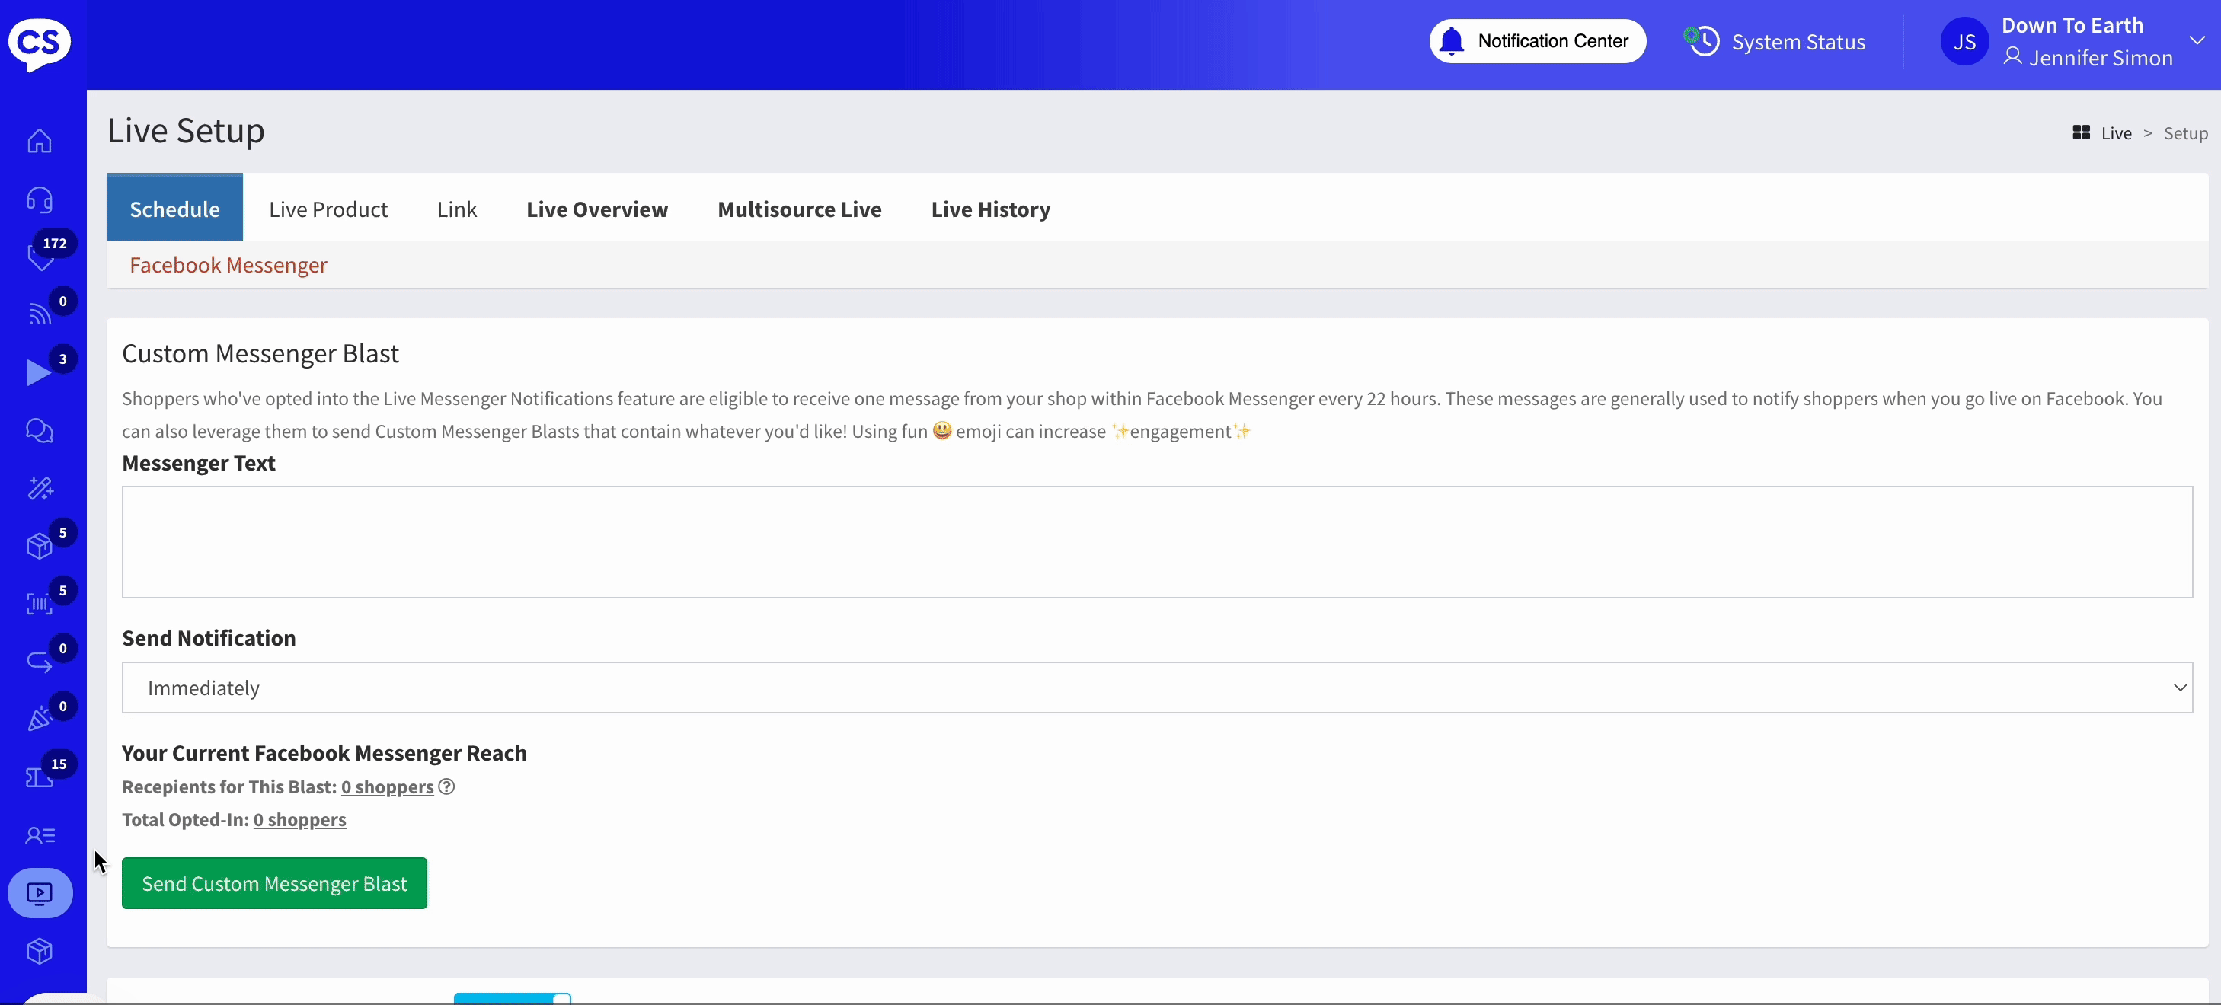
Task: Open the chat bubbles sidebar icon
Action: (x=40, y=430)
